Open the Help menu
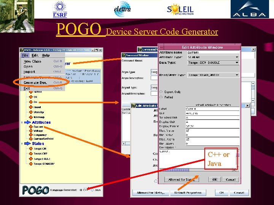The height and width of the screenshot is (205, 274). point(46,55)
